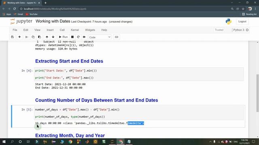Save and checkpoint the notebook
The height and width of the screenshot is (145, 259).
[13, 37]
